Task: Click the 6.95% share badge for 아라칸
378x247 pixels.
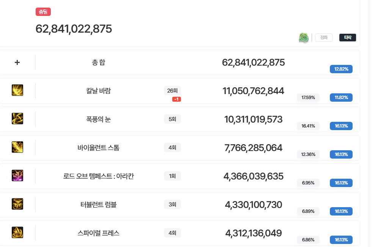Action: click(308, 183)
